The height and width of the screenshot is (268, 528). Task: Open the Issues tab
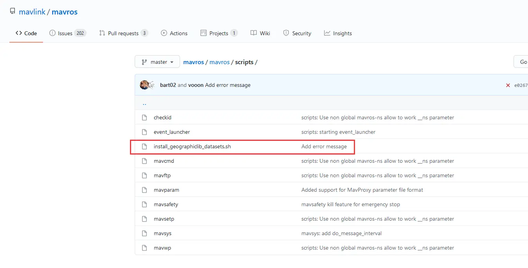(67, 33)
